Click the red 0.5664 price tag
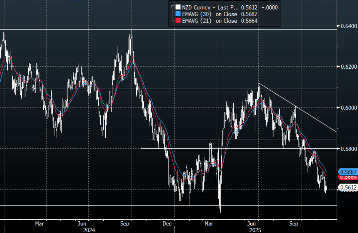 (348, 177)
